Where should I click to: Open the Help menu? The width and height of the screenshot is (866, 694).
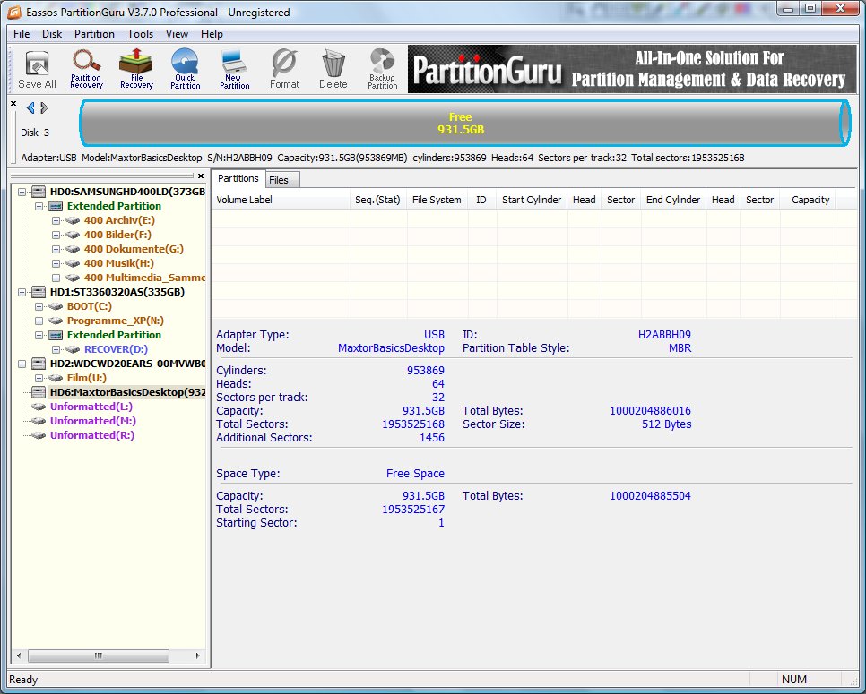tap(212, 34)
